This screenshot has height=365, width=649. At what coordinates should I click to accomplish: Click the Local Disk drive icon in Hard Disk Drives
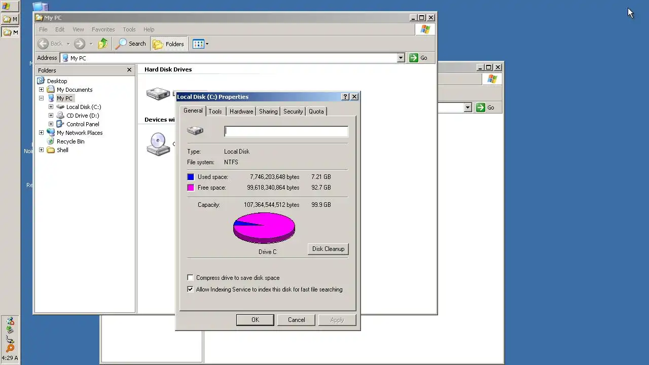point(158,93)
